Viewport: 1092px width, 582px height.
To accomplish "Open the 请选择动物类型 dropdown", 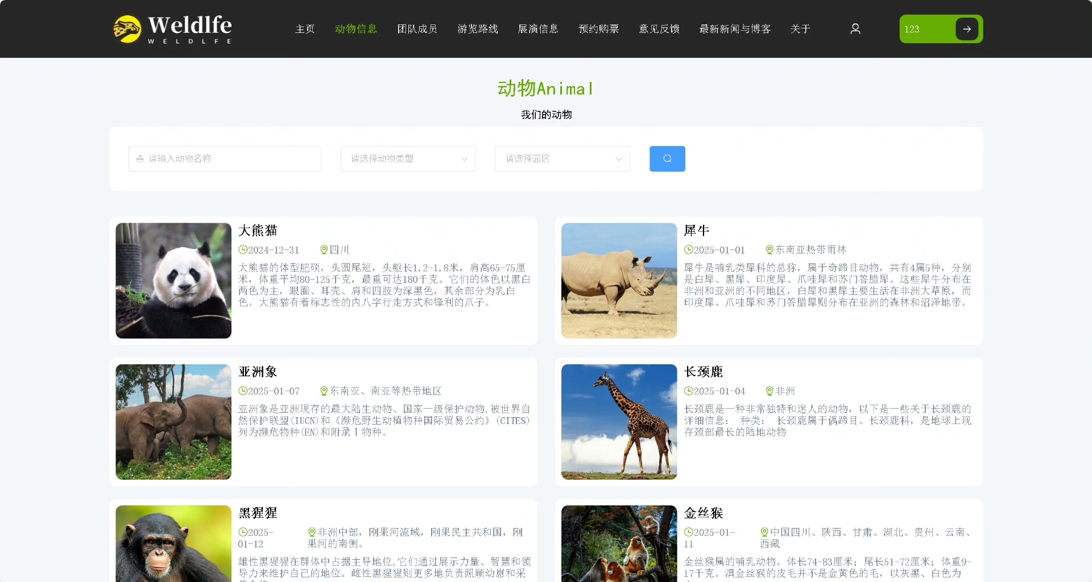I will click(x=408, y=159).
